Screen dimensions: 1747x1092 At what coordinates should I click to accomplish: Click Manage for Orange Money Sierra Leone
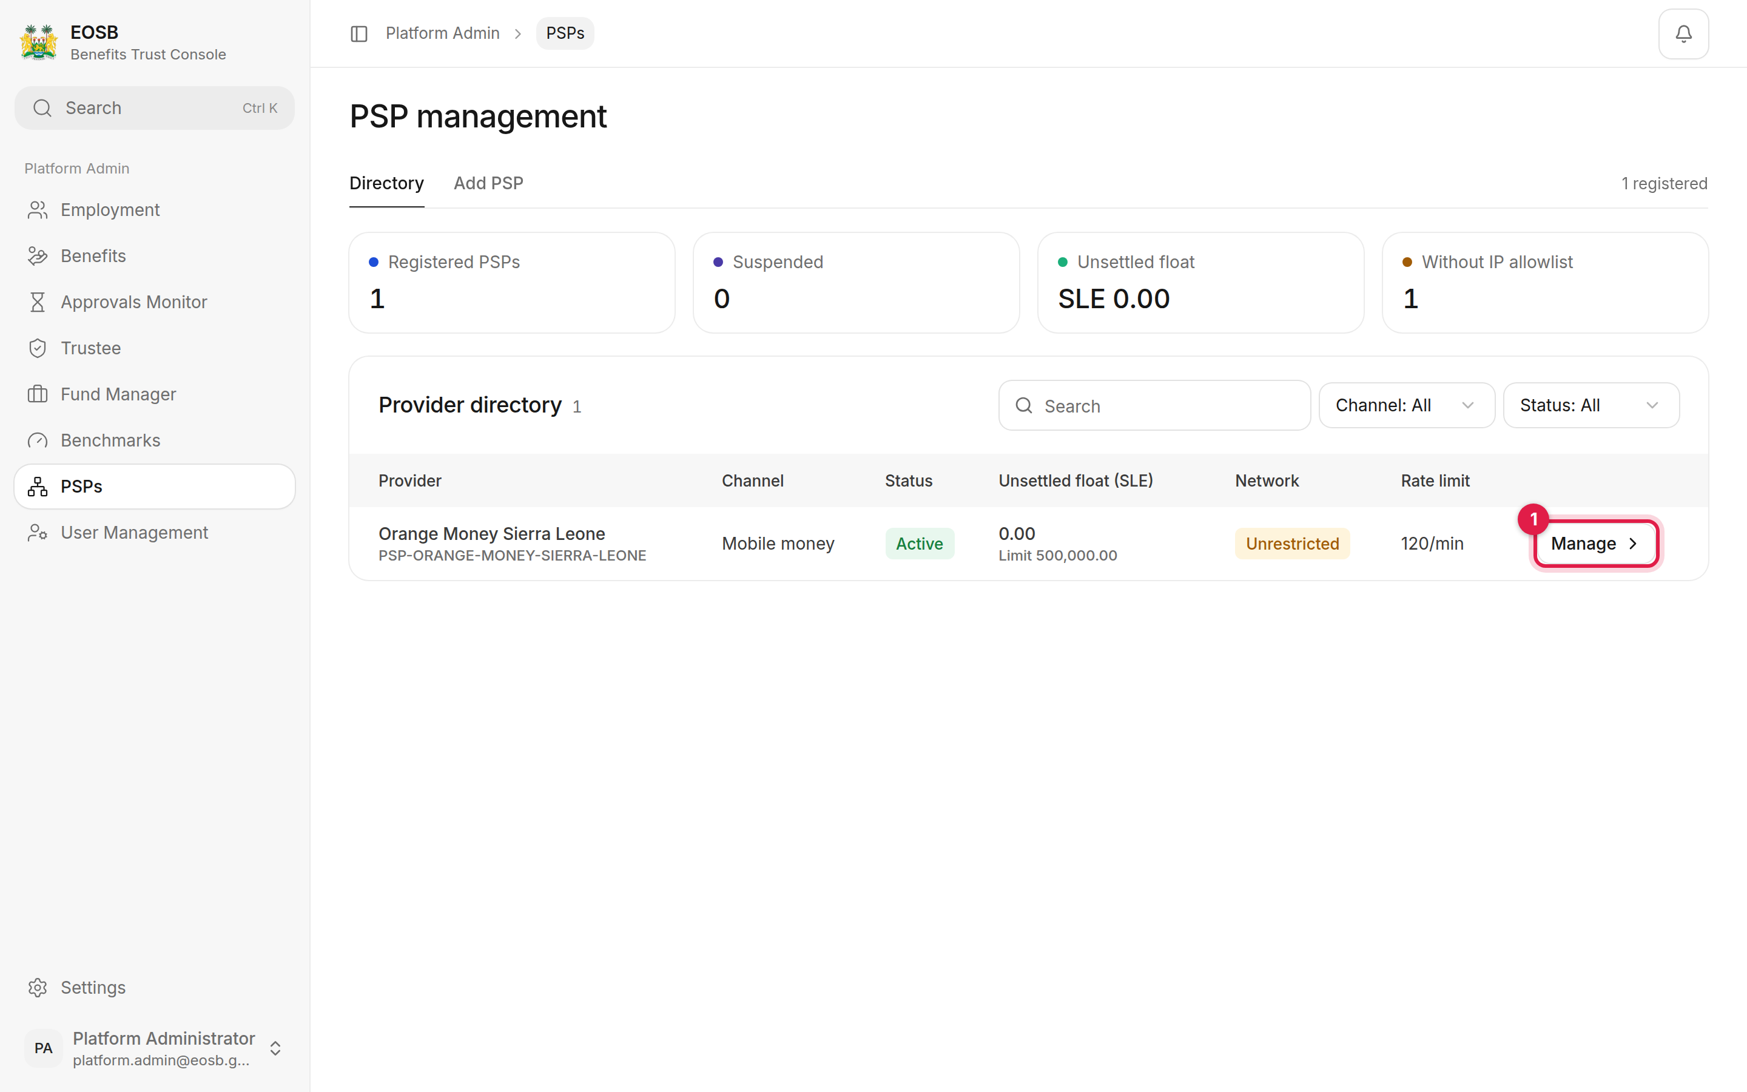[x=1595, y=544]
